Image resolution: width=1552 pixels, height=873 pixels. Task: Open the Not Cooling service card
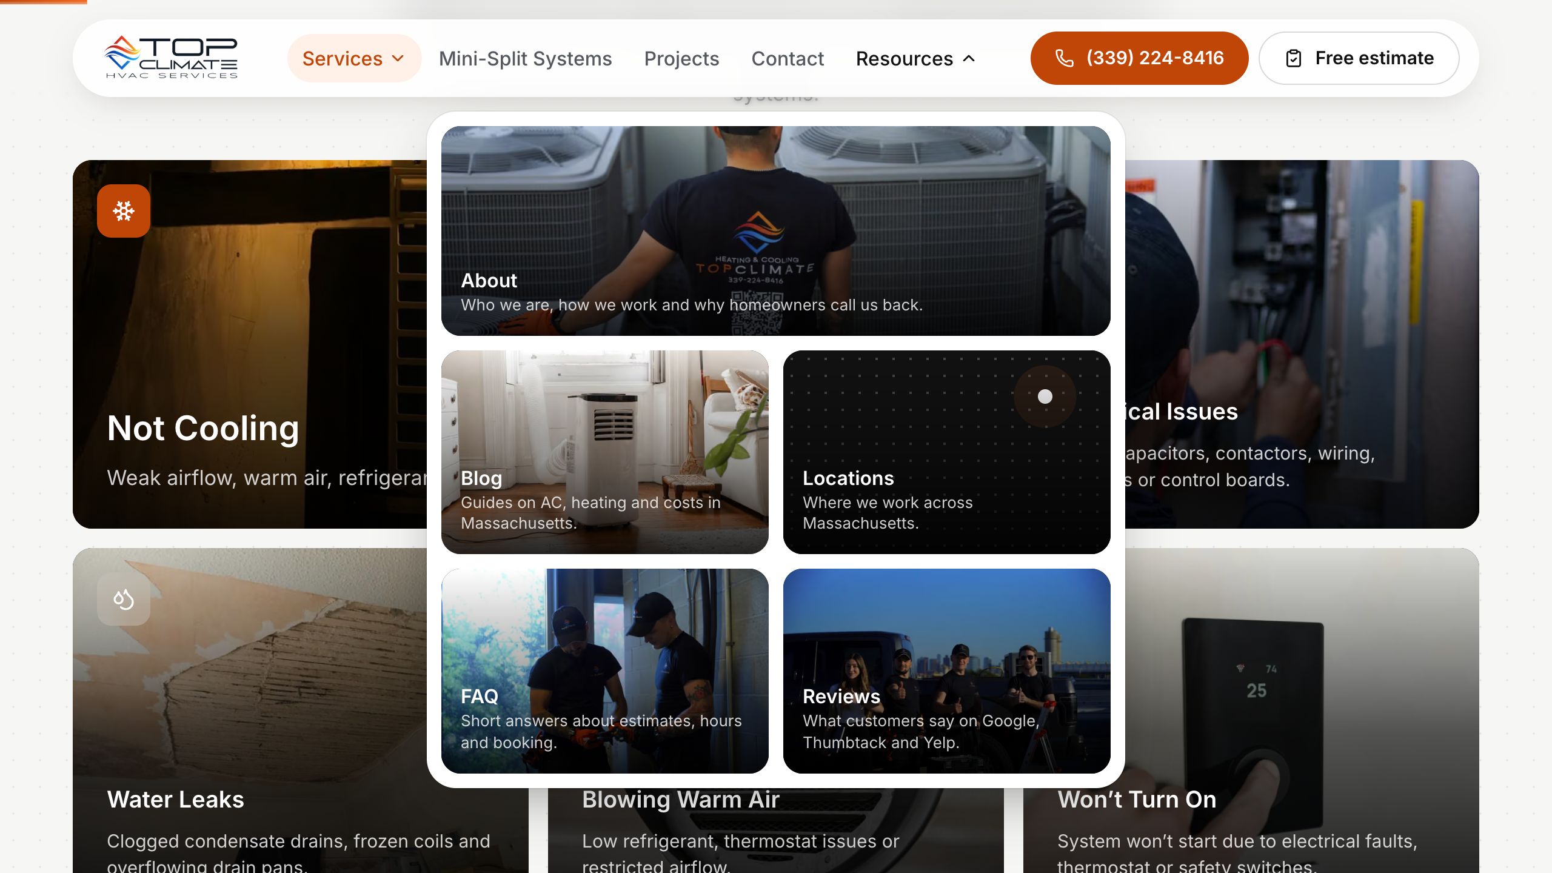click(250, 344)
